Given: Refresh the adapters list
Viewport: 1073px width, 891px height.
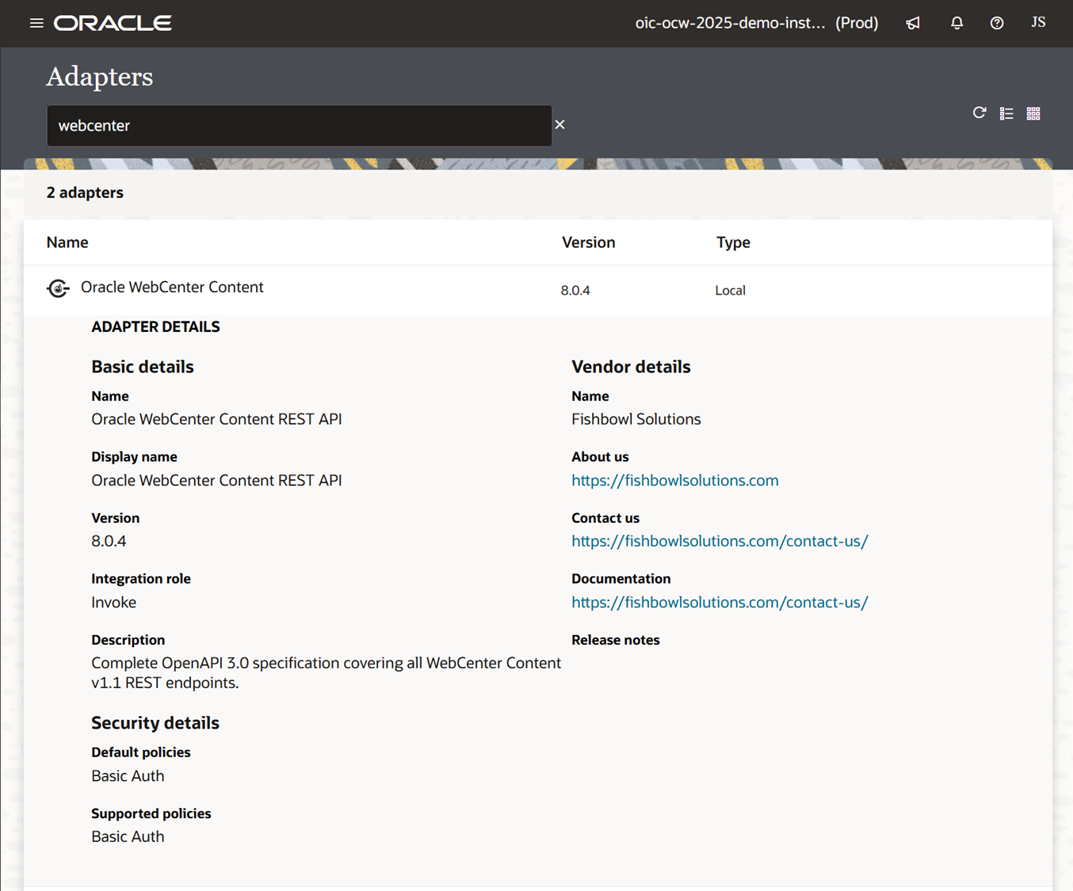Looking at the screenshot, I should coord(979,113).
